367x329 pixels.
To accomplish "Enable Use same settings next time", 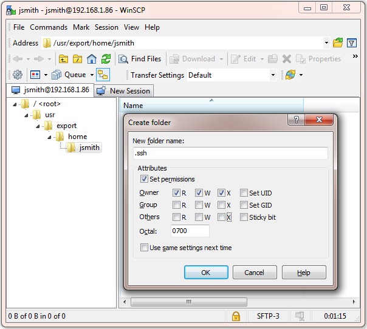I will coord(144,248).
